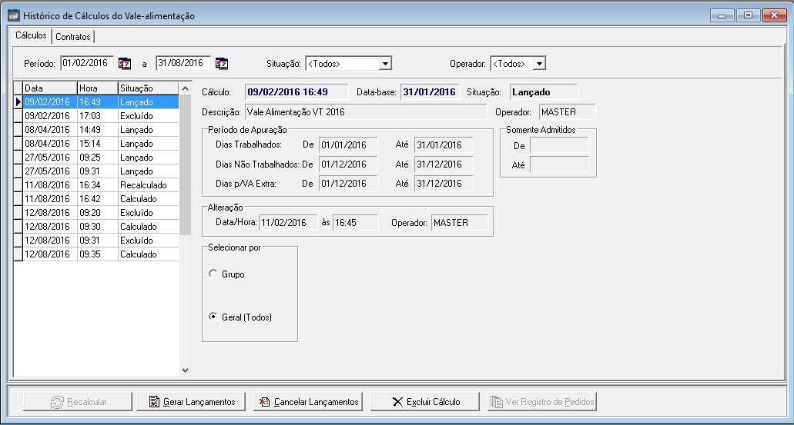Switch to the Contratos tab
The width and height of the screenshot is (794, 425).
(73, 37)
